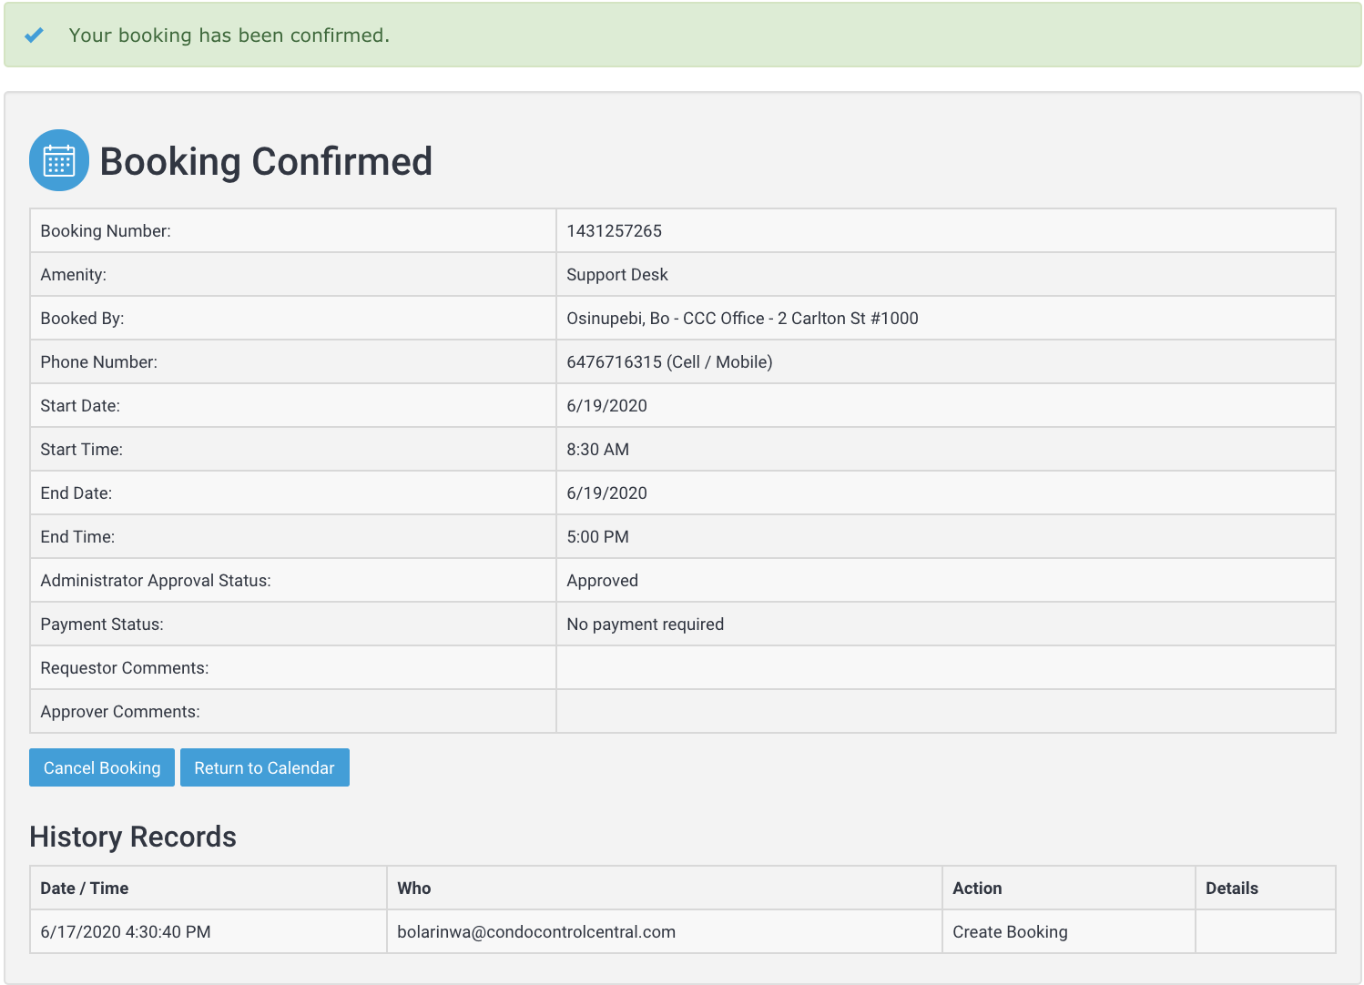This screenshot has width=1364, height=985.
Task: Click the Date / Time column header
Action: pos(85,889)
